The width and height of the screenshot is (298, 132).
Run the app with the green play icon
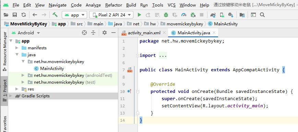(x=139, y=15)
